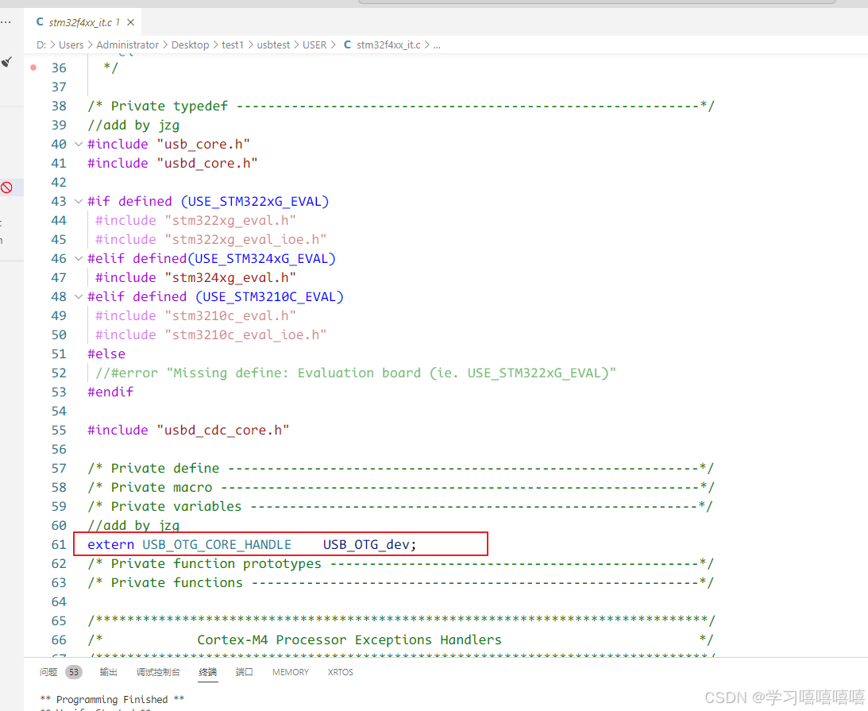This screenshot has width=868, height=711.
Task: Click the C icon in the breadcrumb bar
Action: (x=347, y=44)
